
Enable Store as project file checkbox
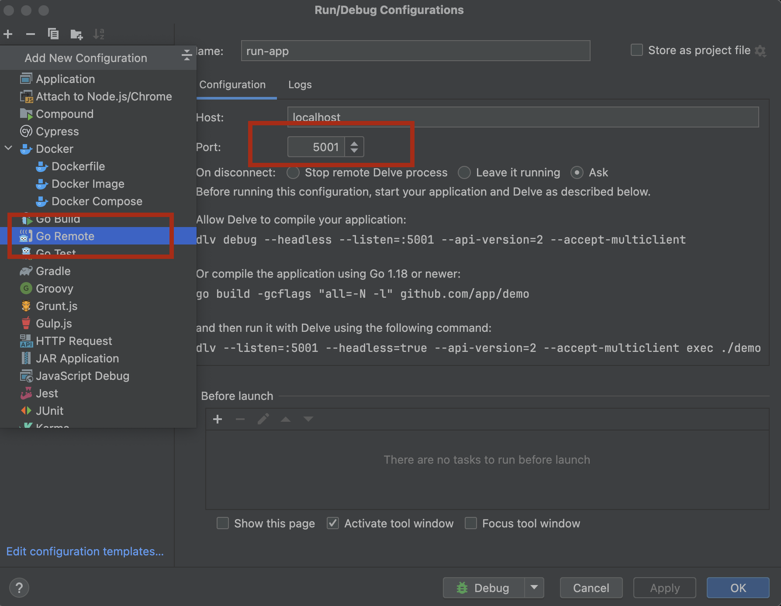pyautogui.click(x=637, y=50)
